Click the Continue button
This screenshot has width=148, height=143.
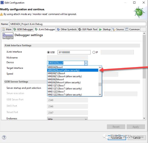[x=117, y=138]
